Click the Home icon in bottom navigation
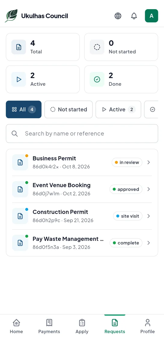This screenshot has width=164, height=339. [x=16, y=323]
